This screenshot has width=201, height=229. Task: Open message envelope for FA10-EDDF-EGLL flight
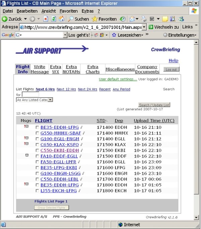[27, 155]
